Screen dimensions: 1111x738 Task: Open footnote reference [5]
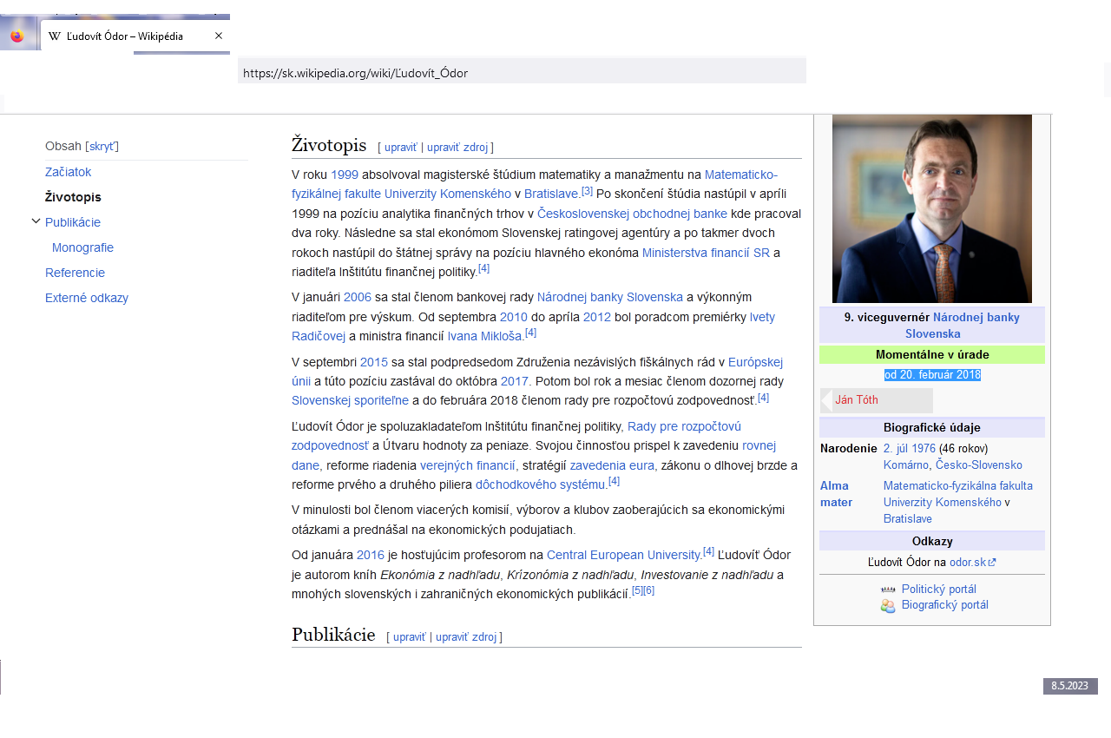click(637, 590)
